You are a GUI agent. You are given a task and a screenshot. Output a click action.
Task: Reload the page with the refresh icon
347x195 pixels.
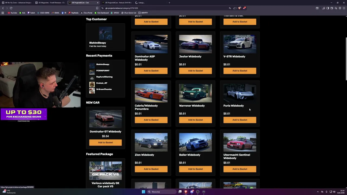11,8
